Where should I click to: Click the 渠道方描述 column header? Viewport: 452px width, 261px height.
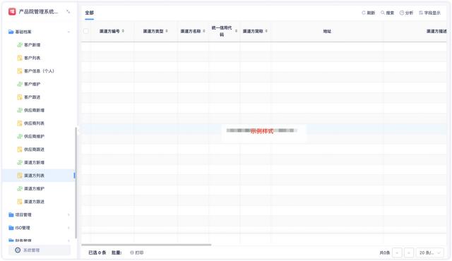pyautogui.click(x=436, y=31)
